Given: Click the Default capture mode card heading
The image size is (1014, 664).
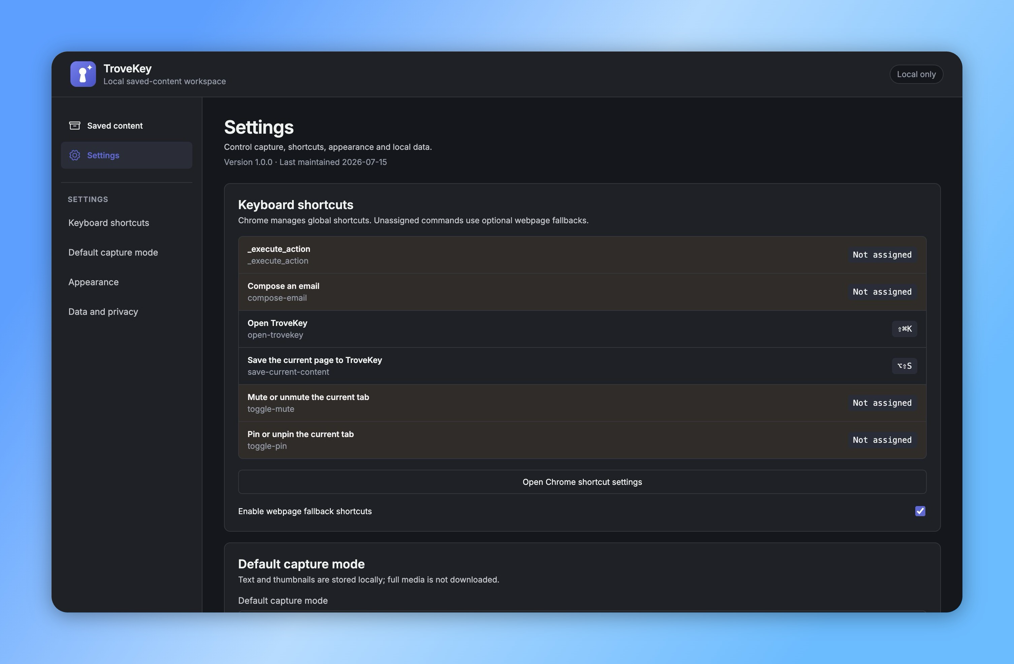Looking at the screenshot, I should click(x=301, y=564).
